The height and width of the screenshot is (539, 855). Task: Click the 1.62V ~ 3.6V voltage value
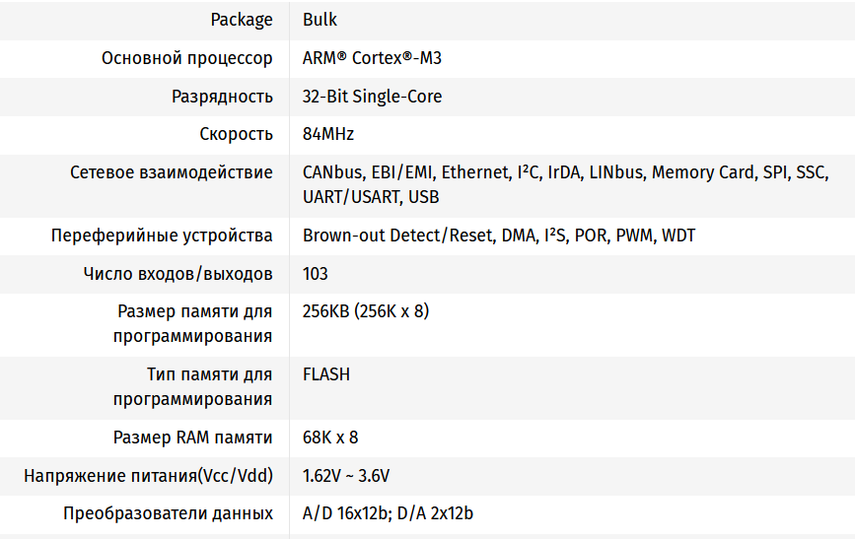(x=346, y=476)
